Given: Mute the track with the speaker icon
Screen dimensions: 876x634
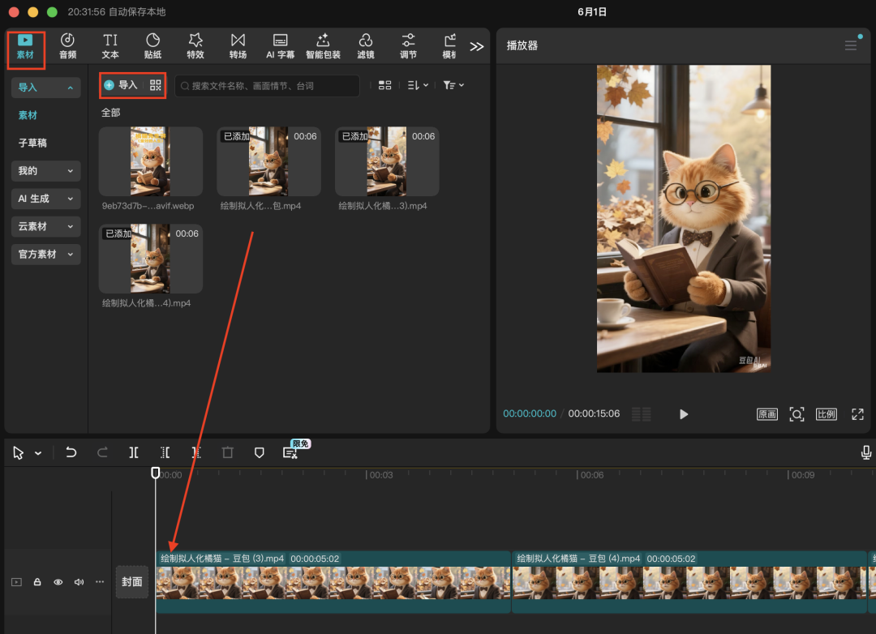Looking at the screenshot, I should [x=79, y=582].
